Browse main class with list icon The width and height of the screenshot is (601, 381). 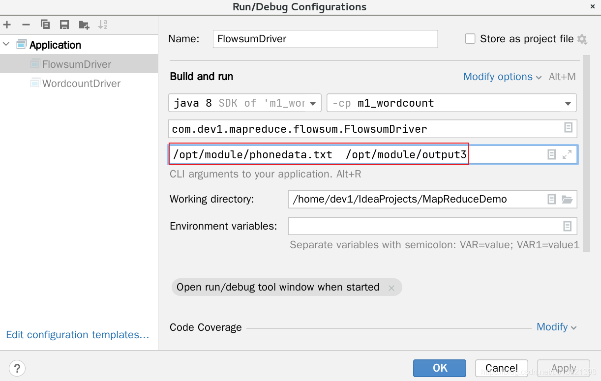coord(568,128)
